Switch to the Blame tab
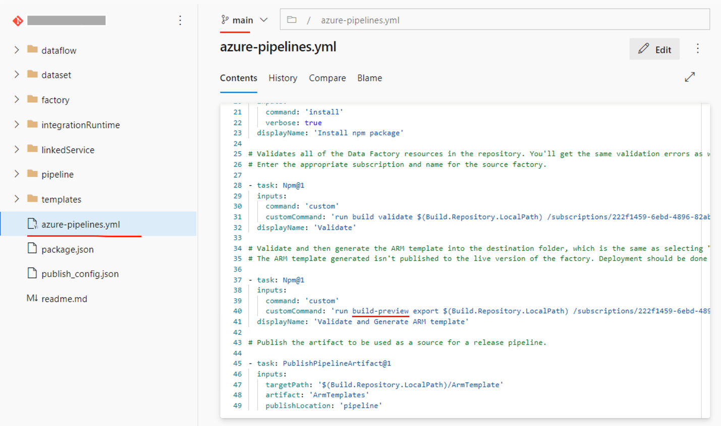Viewport: 721px width, 426px height. pyautogui.click(x=369, y=78)
